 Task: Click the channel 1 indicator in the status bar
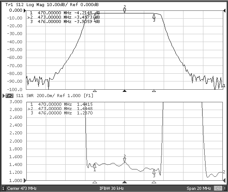coord(3,189)
